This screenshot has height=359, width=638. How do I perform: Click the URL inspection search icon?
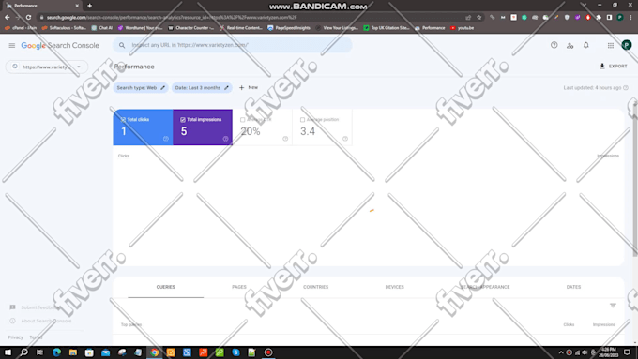point(122,45)
